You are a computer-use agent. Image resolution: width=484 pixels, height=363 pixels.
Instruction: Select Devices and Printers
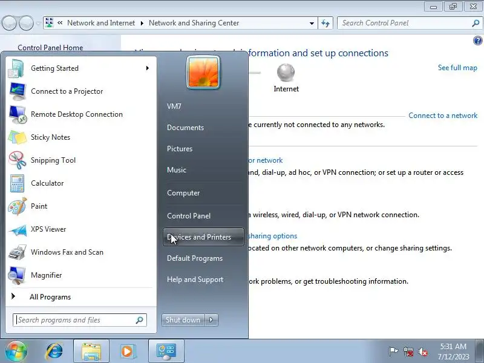pyautogui.click(x=203, y=237)
